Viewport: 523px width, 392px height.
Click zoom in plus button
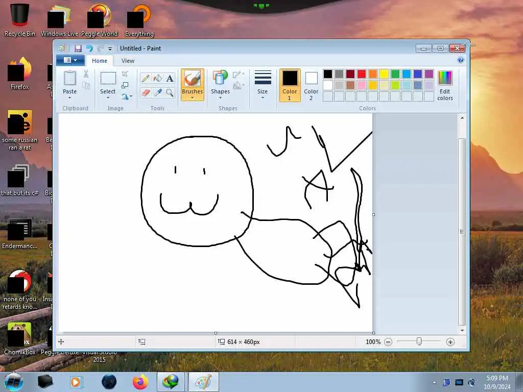[x=450, y=342]
